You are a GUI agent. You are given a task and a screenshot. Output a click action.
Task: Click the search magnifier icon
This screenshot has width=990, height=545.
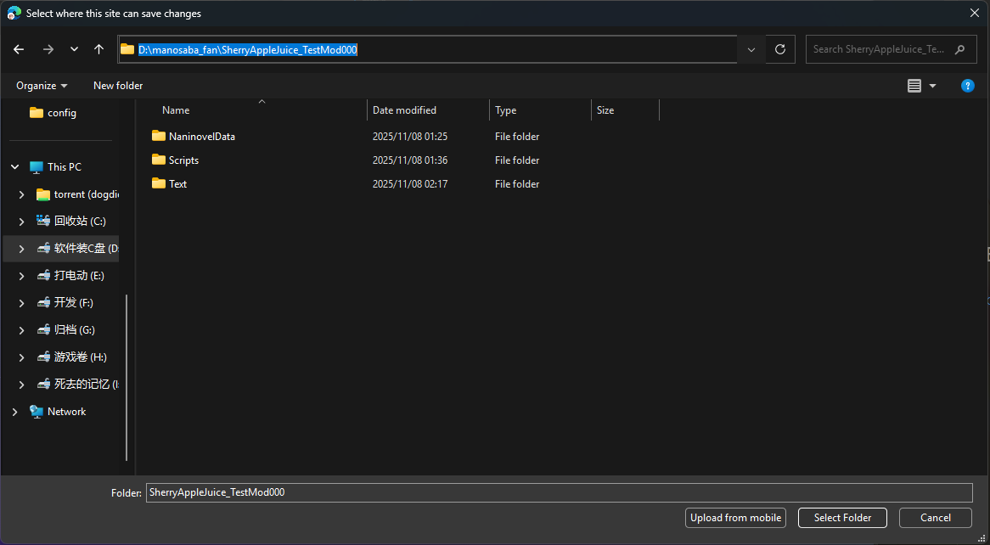pyautogui.click(x=960, y=49)
